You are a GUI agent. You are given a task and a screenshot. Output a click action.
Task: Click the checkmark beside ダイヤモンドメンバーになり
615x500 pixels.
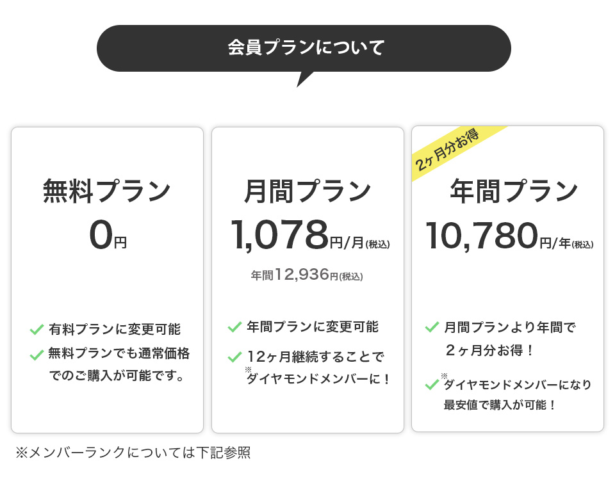coord(432,385)
